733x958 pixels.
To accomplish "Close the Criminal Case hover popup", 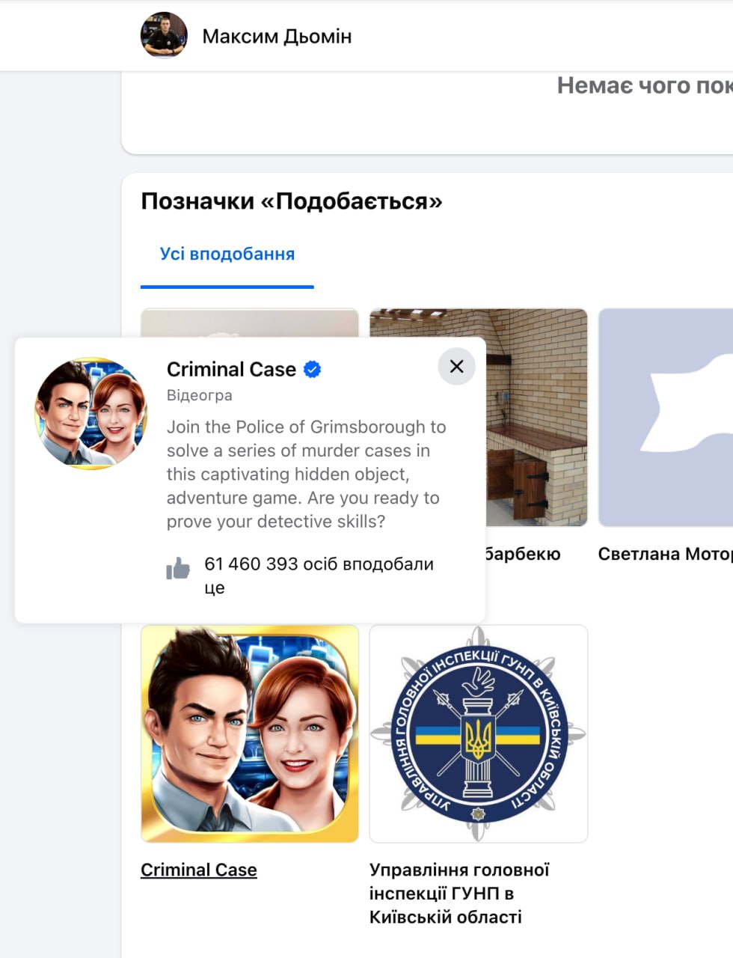I will tap(456, 366).
